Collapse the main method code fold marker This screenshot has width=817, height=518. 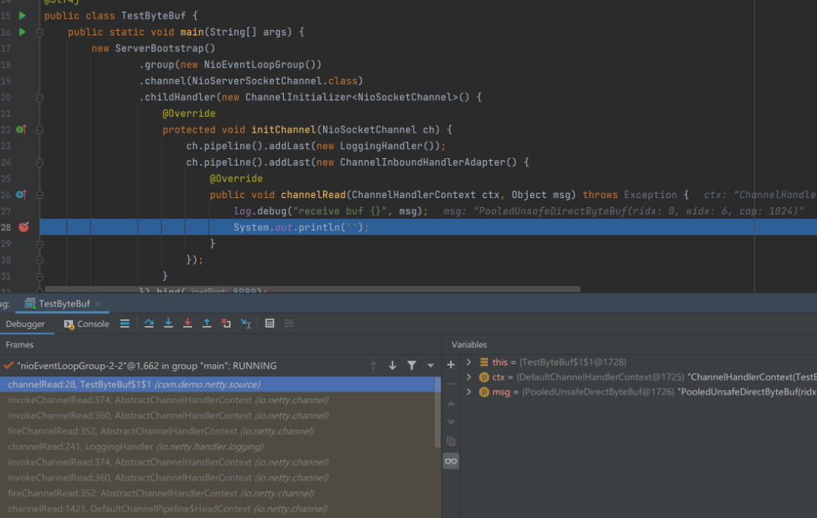click(40, 32)
